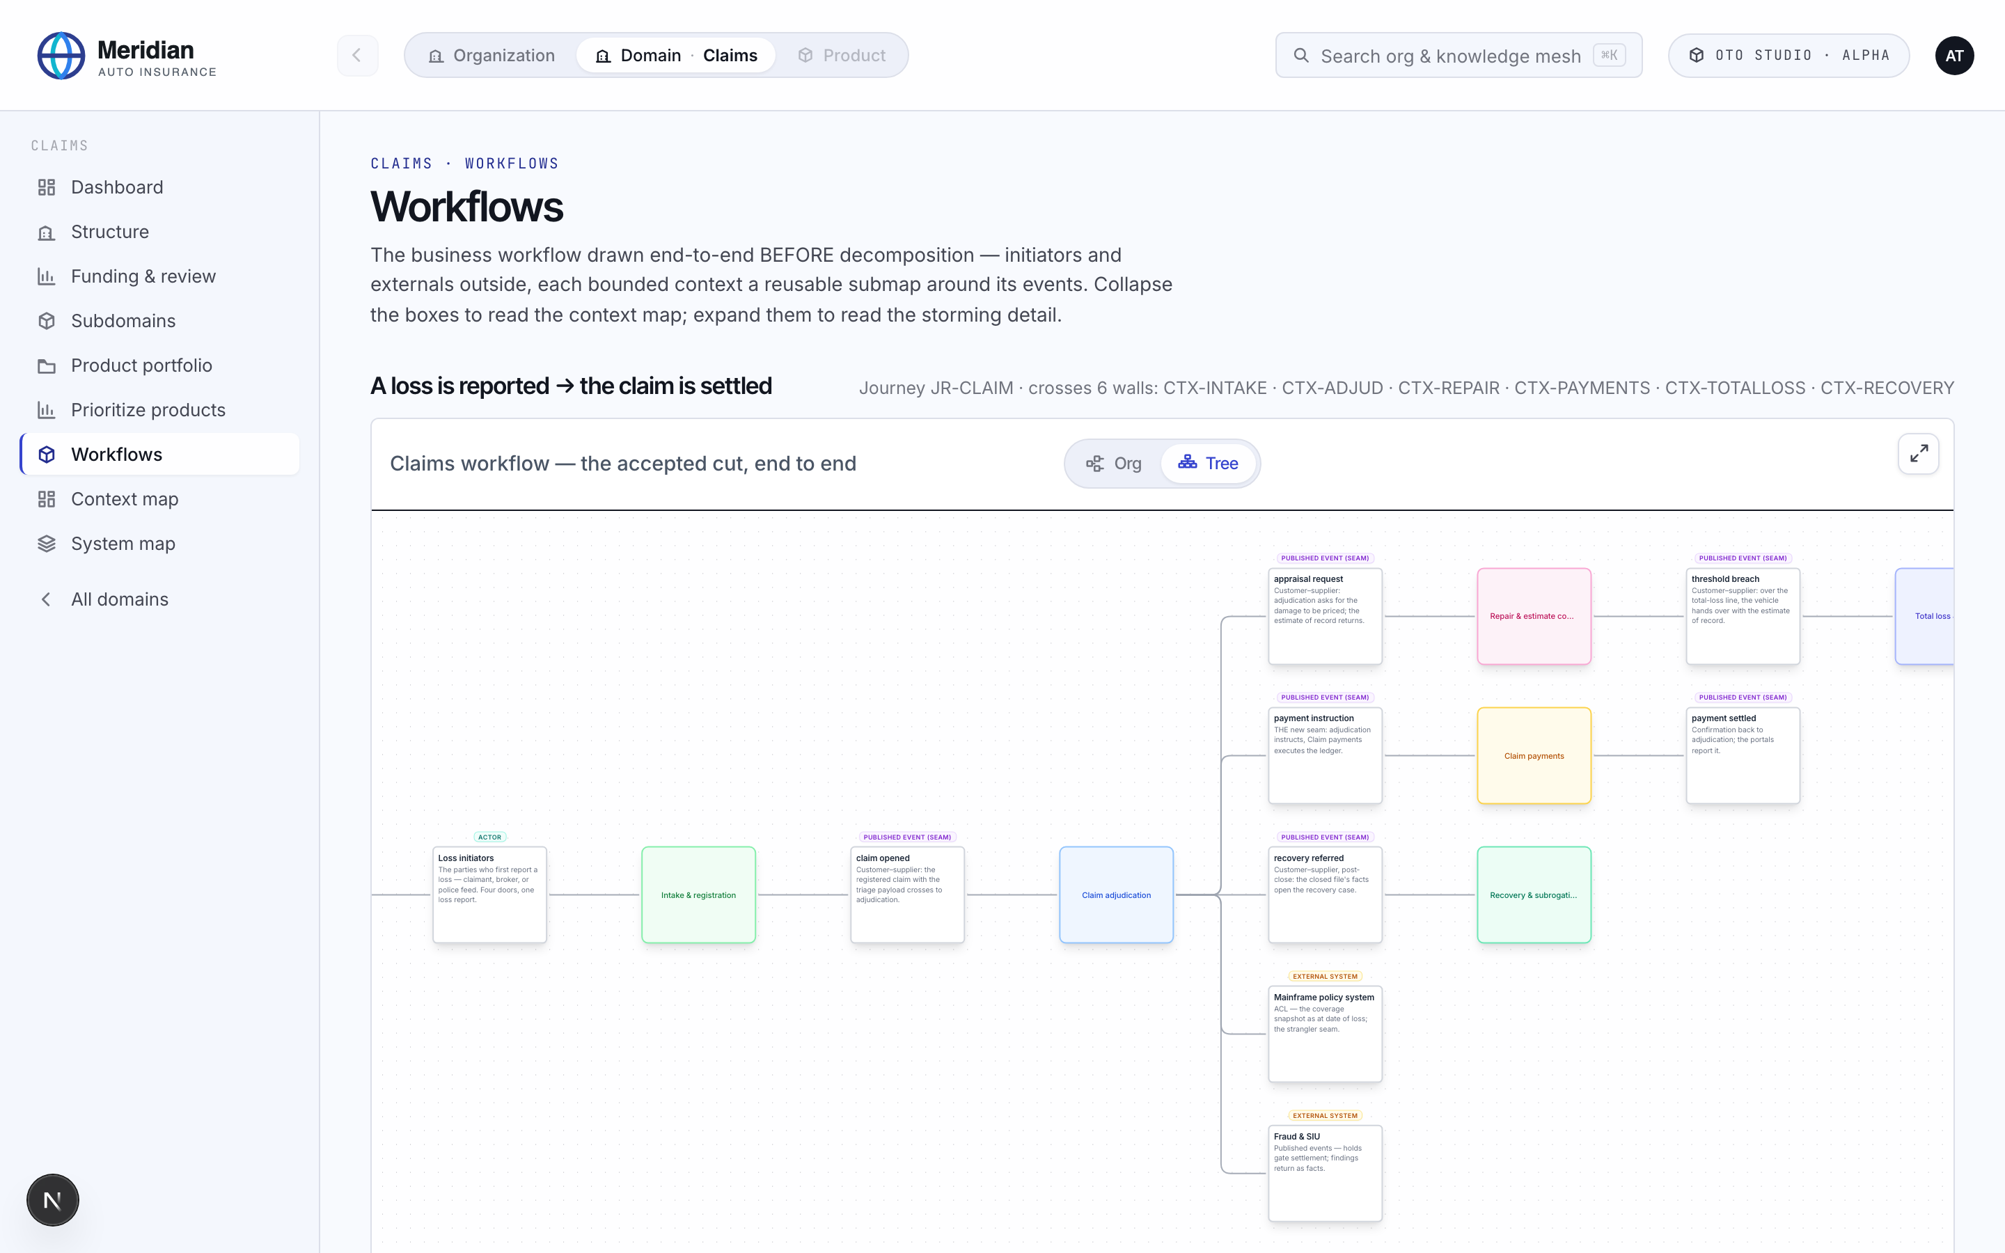This screenshot has width=2005, height=1253.
Task: Click the Workflows cube icon in sidebar
Action: tap(47, 454)
